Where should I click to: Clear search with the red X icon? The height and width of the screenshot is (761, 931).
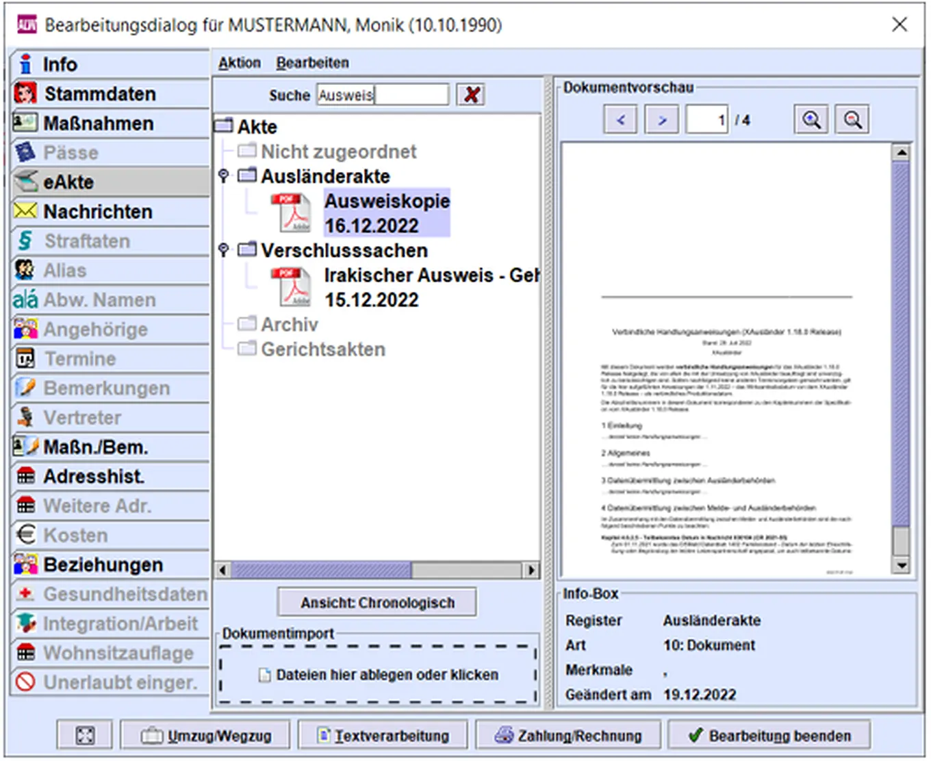(x=471, y=95)
